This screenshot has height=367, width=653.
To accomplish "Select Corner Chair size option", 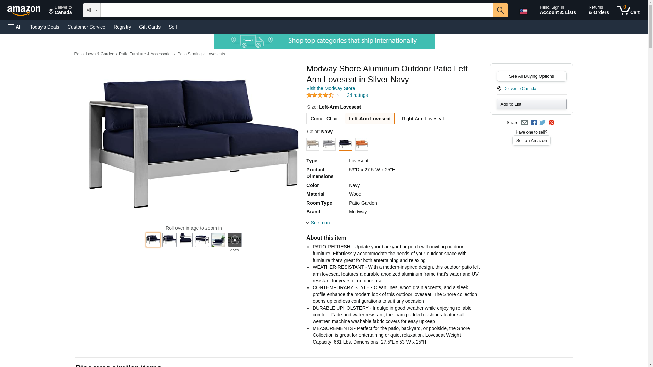I will 324,119.
